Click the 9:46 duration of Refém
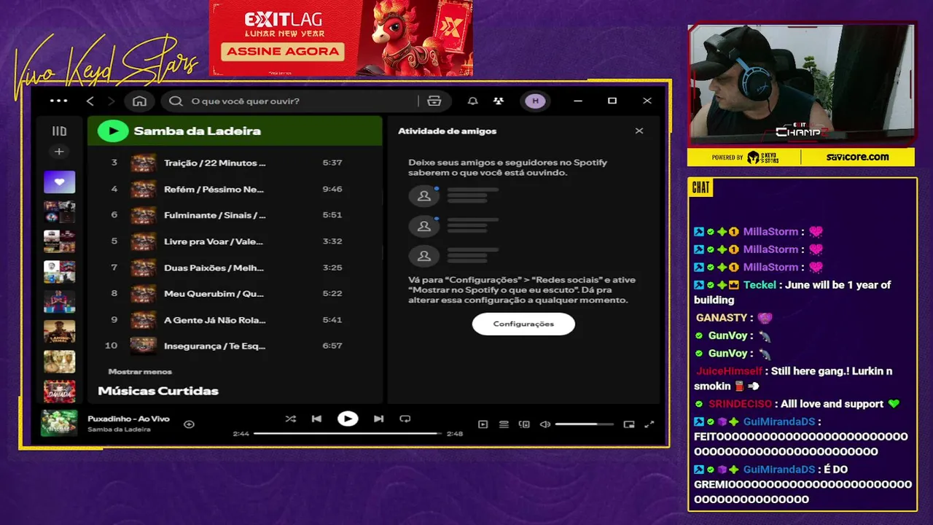The height and width of the screenshot is (525, 933). click(332, 189)
